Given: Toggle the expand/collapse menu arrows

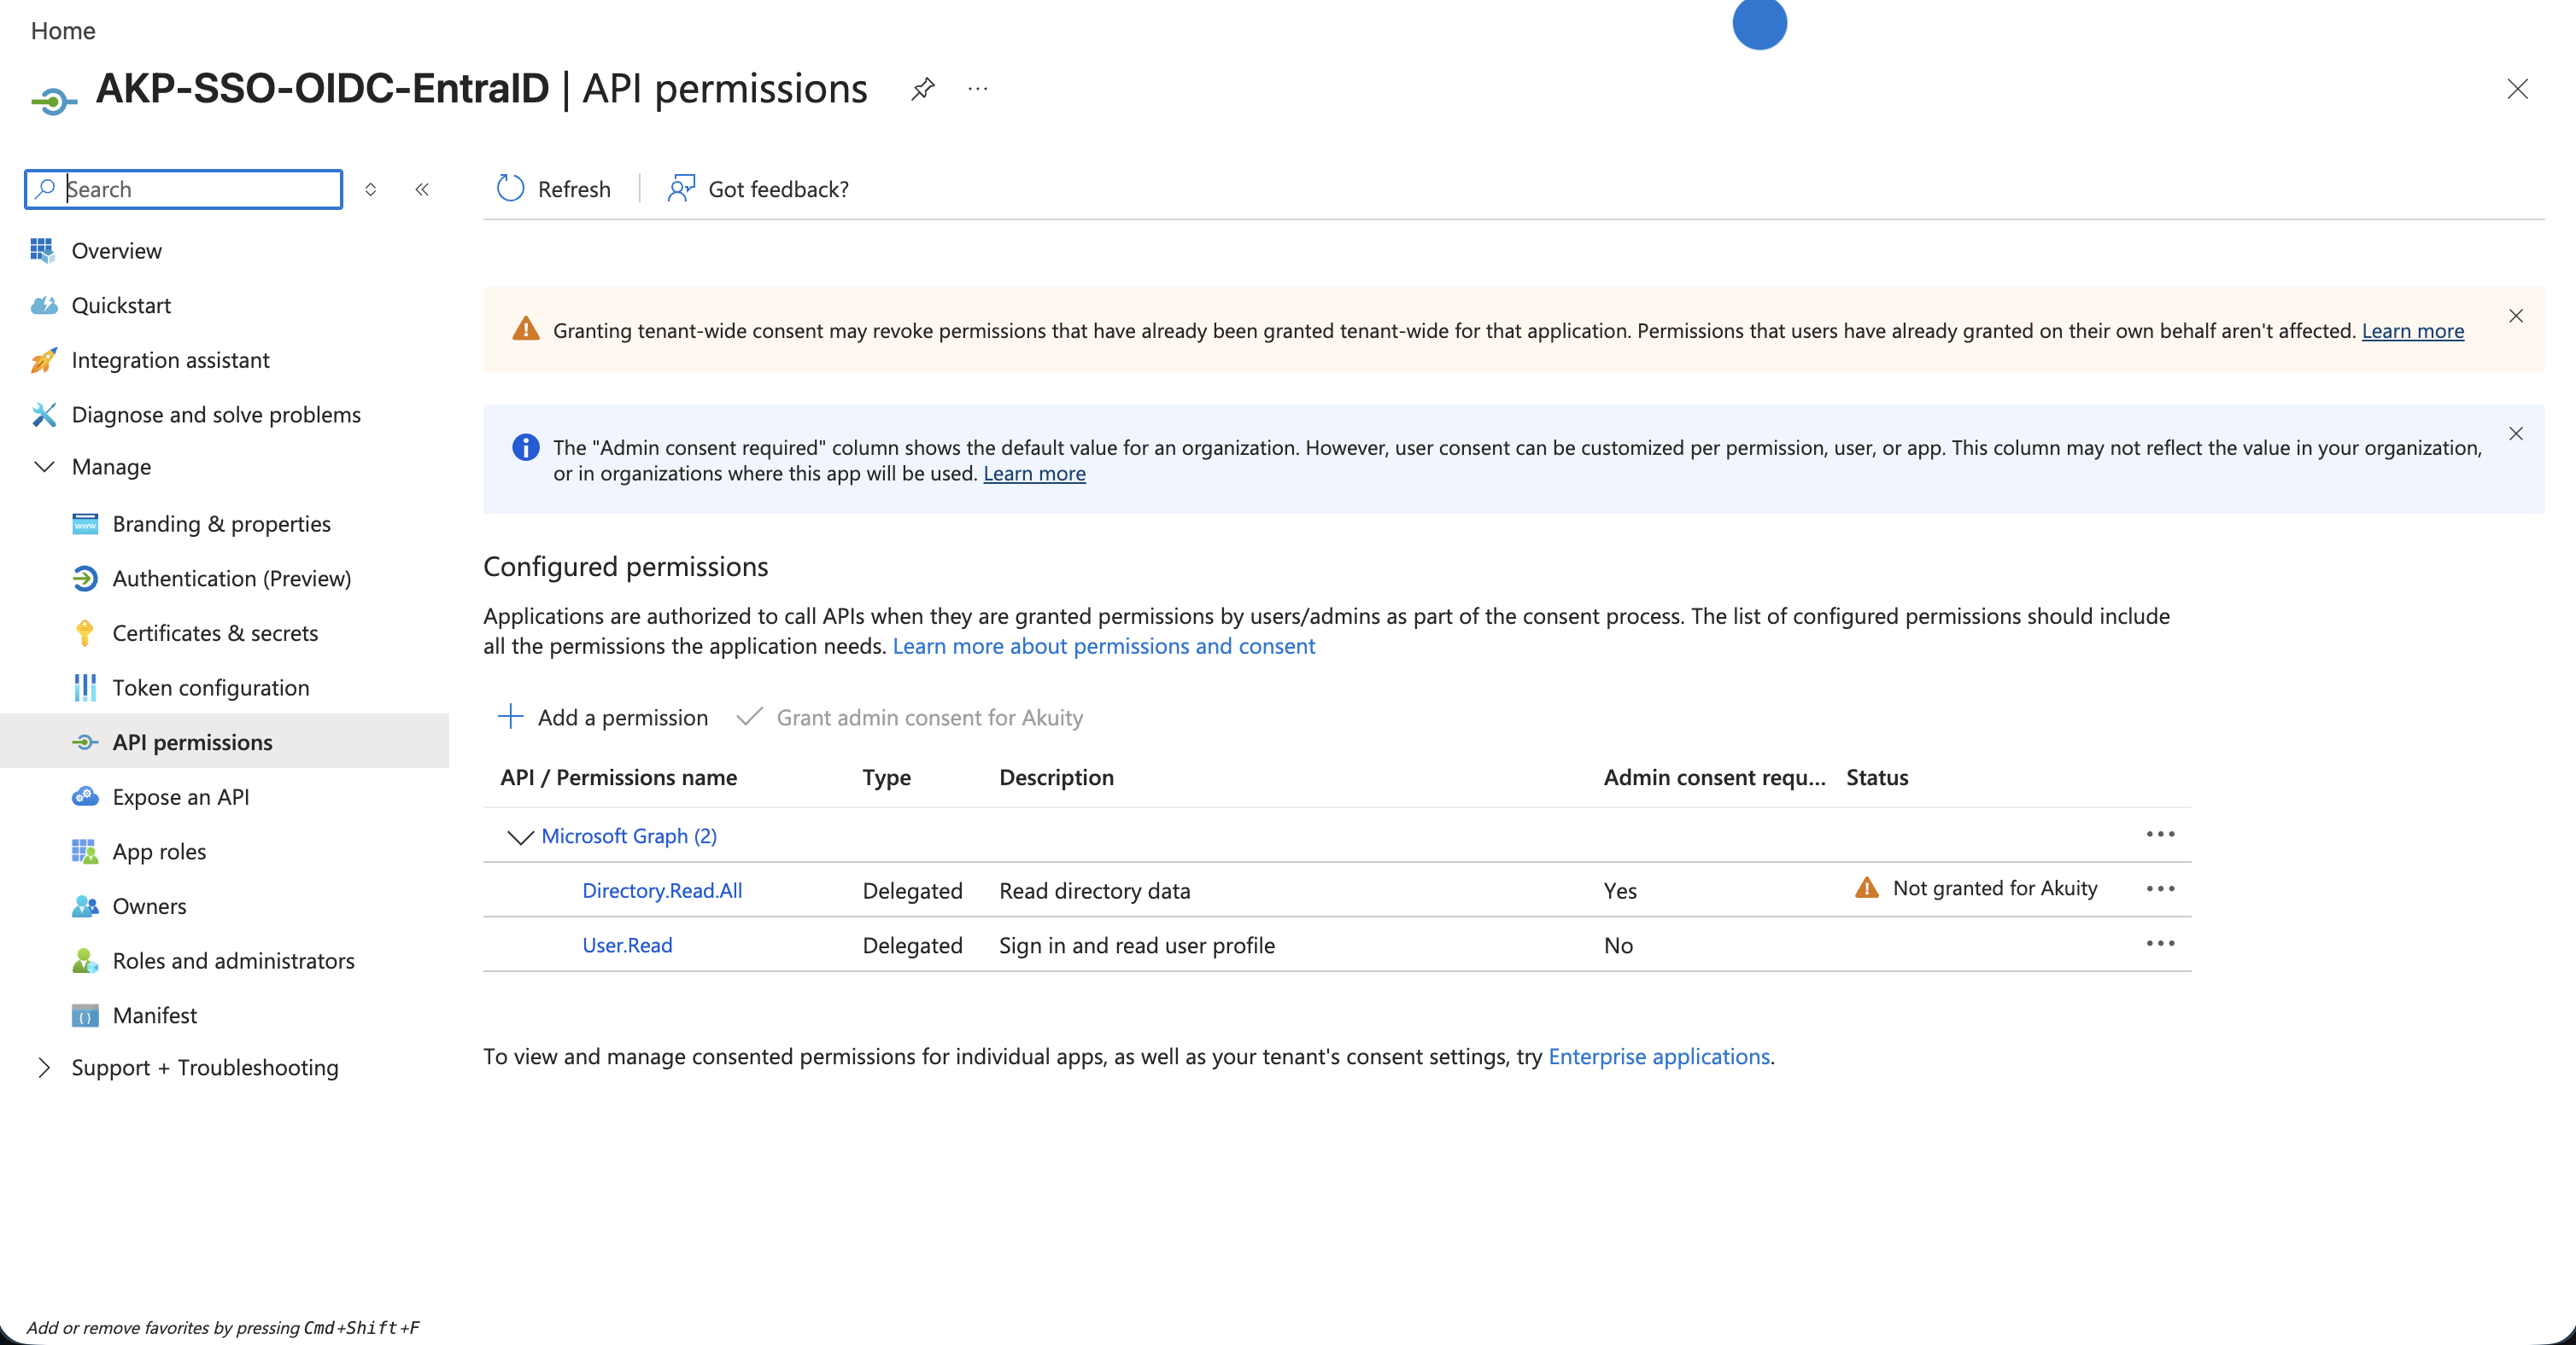Looking at the screenshot, I should pos(370,189).
